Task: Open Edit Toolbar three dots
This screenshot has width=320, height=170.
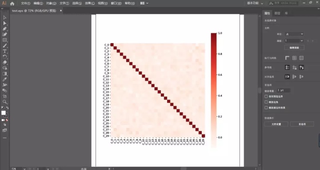Action: click(5, 138)
